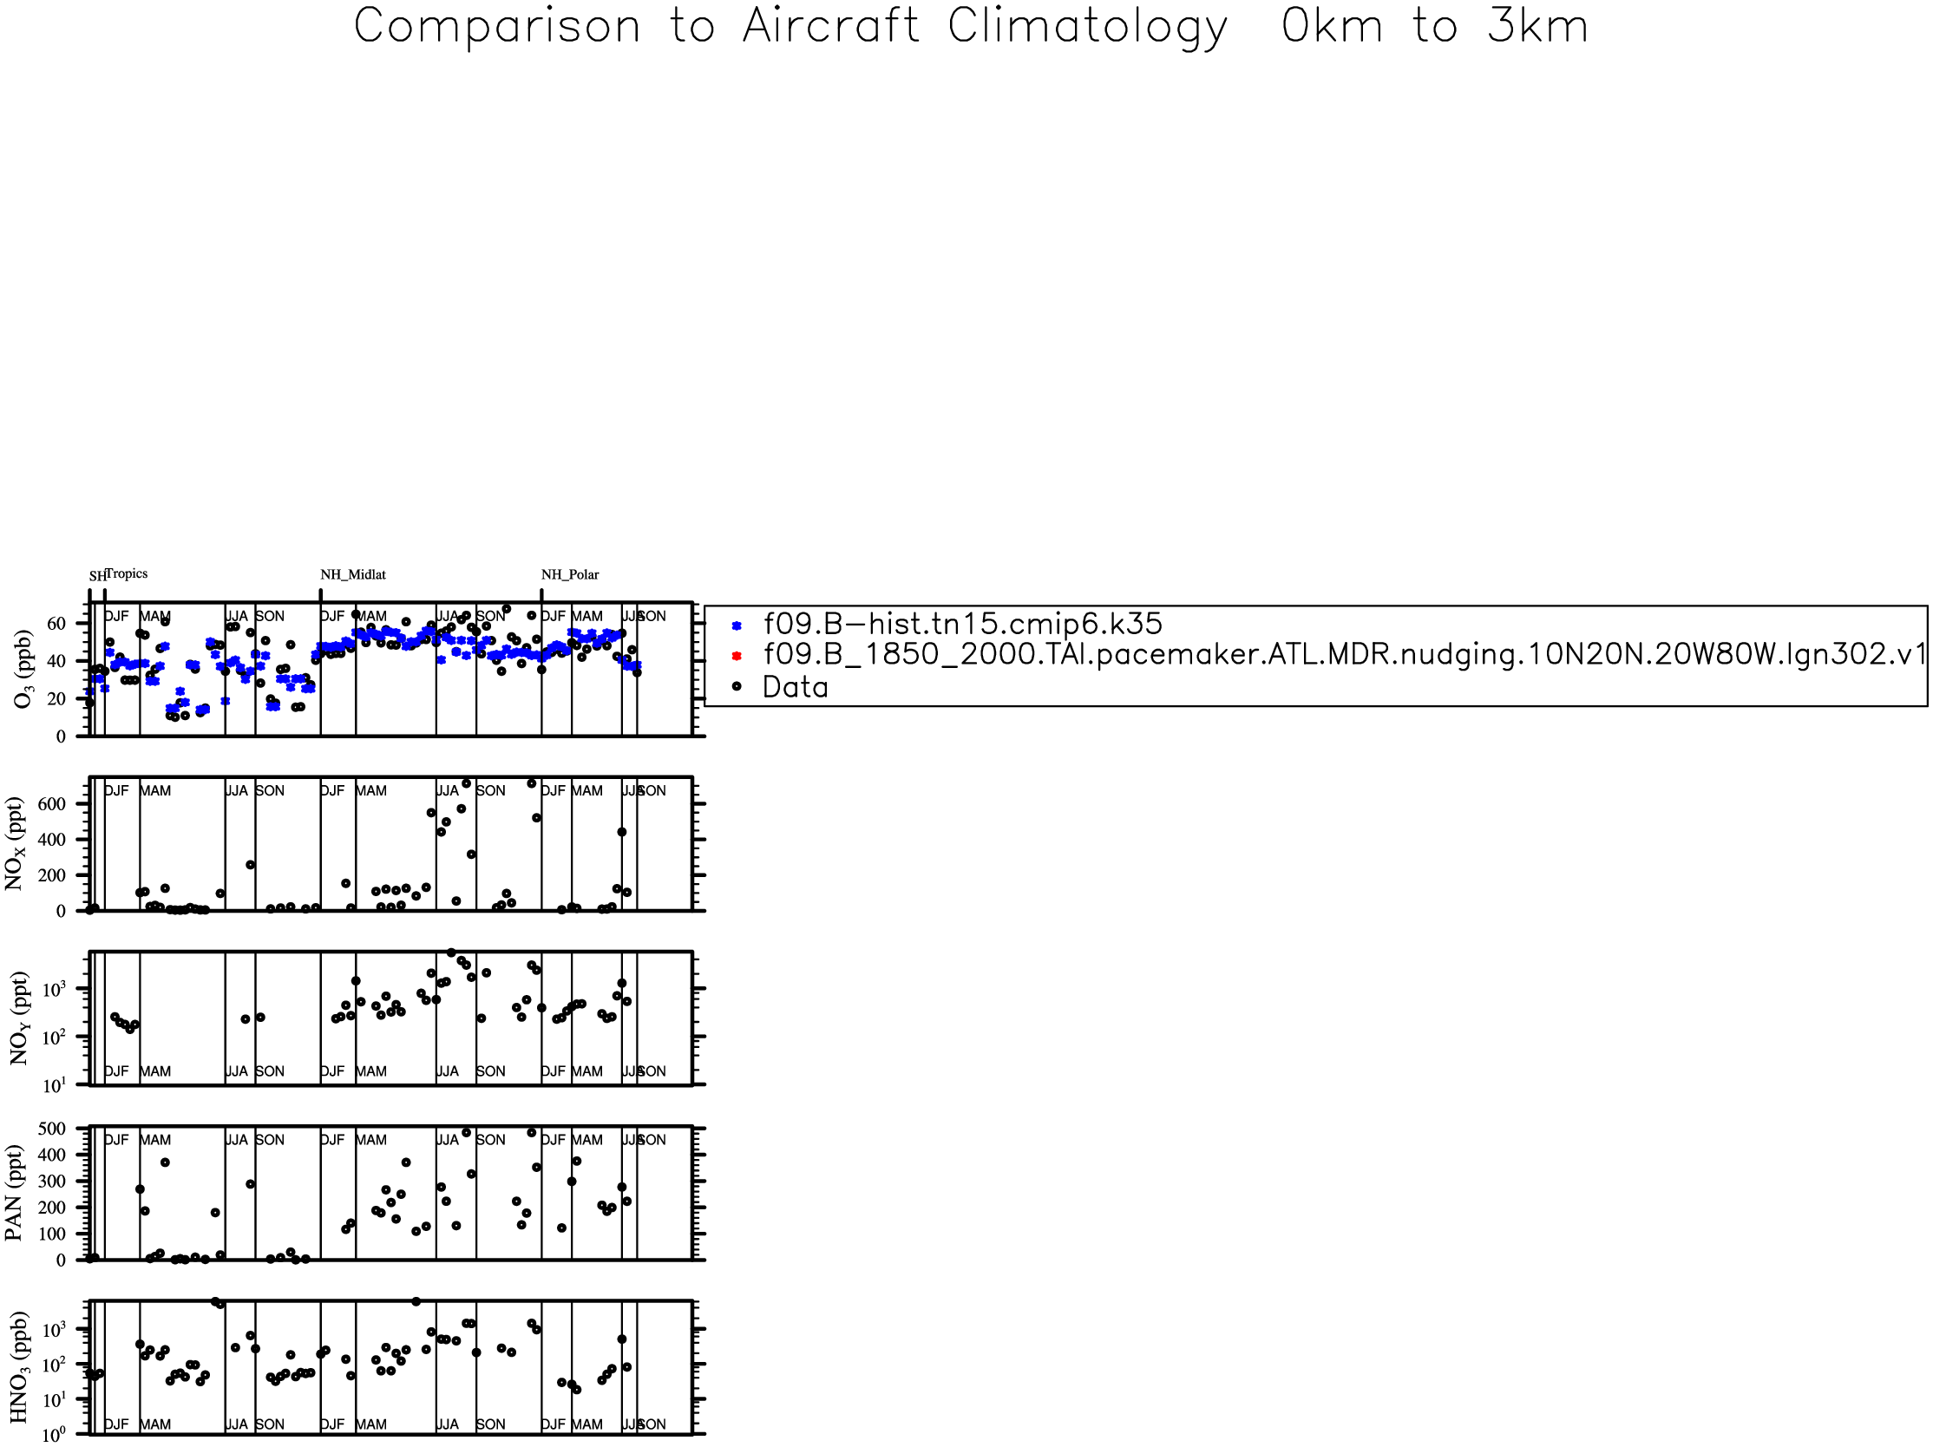Click the red marker in the legend
Screen dimensions: 1933x1447
coord(736,656)
